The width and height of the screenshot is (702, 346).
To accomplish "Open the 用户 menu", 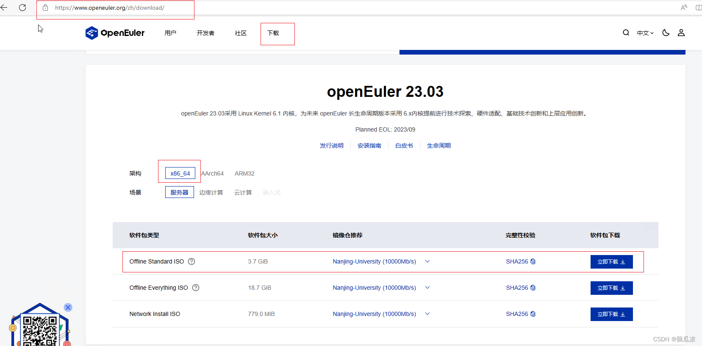I will [170, 33].
